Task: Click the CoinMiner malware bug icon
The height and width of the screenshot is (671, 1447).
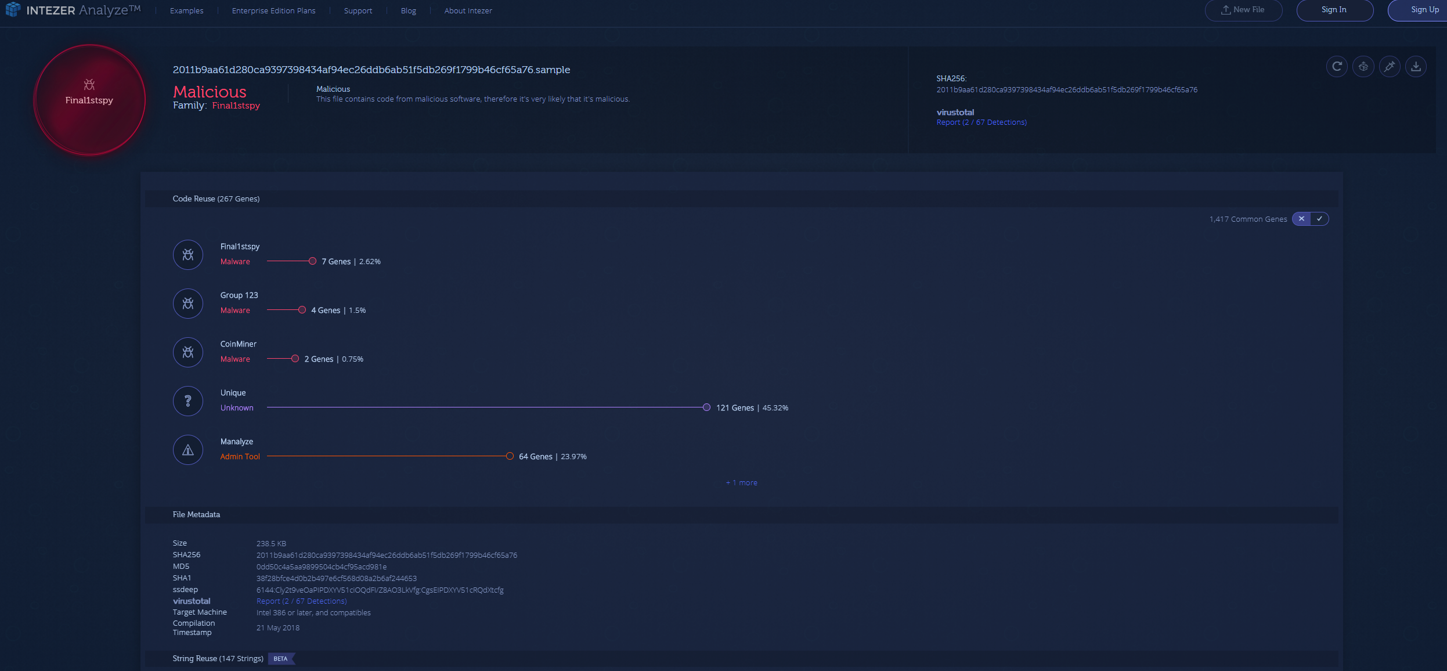Action: coord(188,352)
